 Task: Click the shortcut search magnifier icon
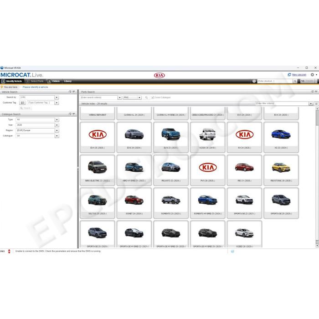[x=295, y=81]
